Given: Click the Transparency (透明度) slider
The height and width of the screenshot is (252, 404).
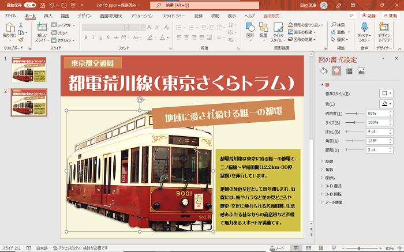Looking at the screenshot, I should coord(355,113).
